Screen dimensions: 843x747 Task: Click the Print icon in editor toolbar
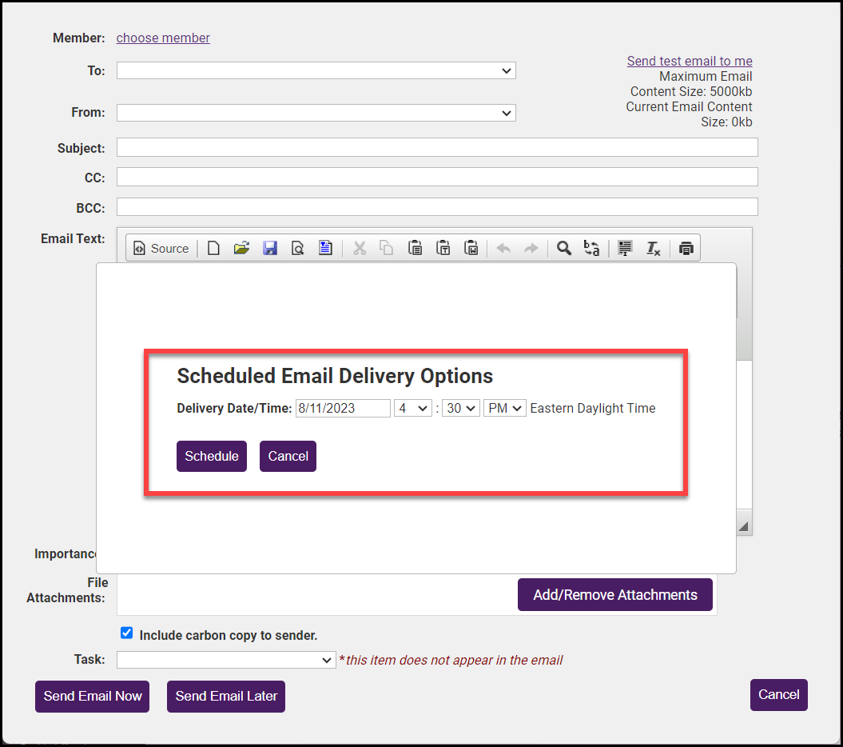[686, 249]
